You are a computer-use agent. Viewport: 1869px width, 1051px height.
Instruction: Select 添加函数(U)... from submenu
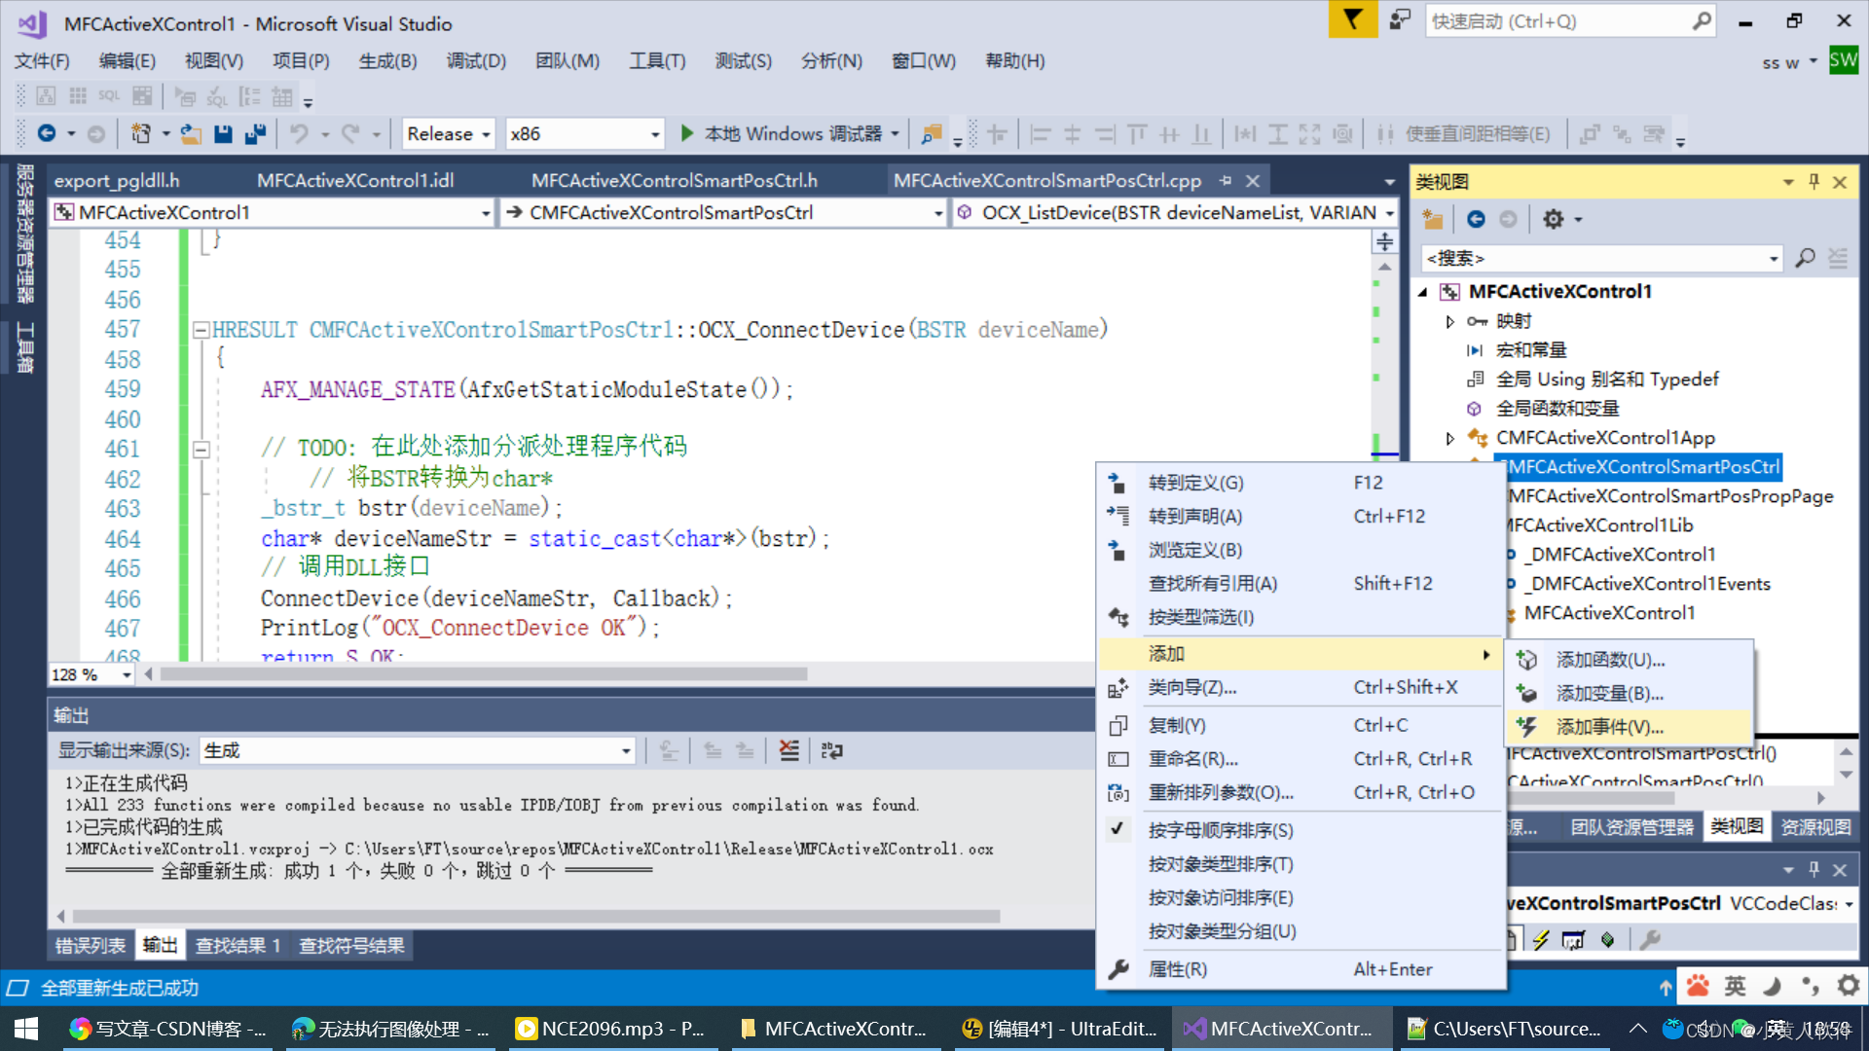(x=1630, y=660)
